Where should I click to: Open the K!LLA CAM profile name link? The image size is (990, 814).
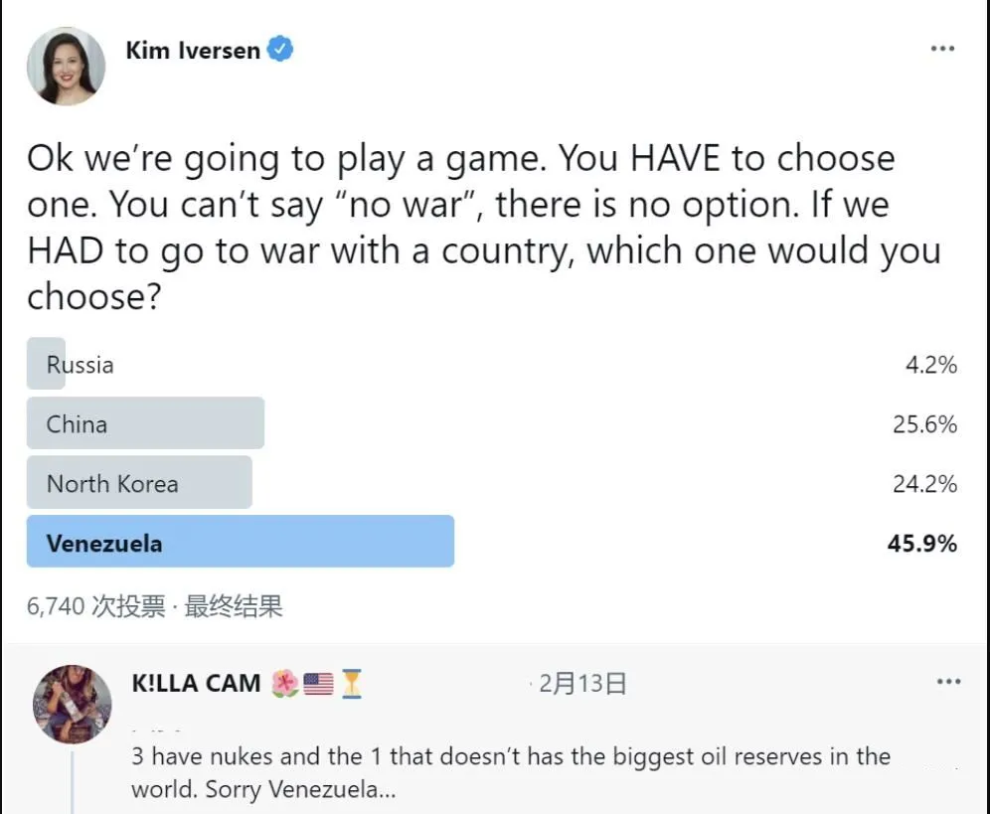click(196, 684)
